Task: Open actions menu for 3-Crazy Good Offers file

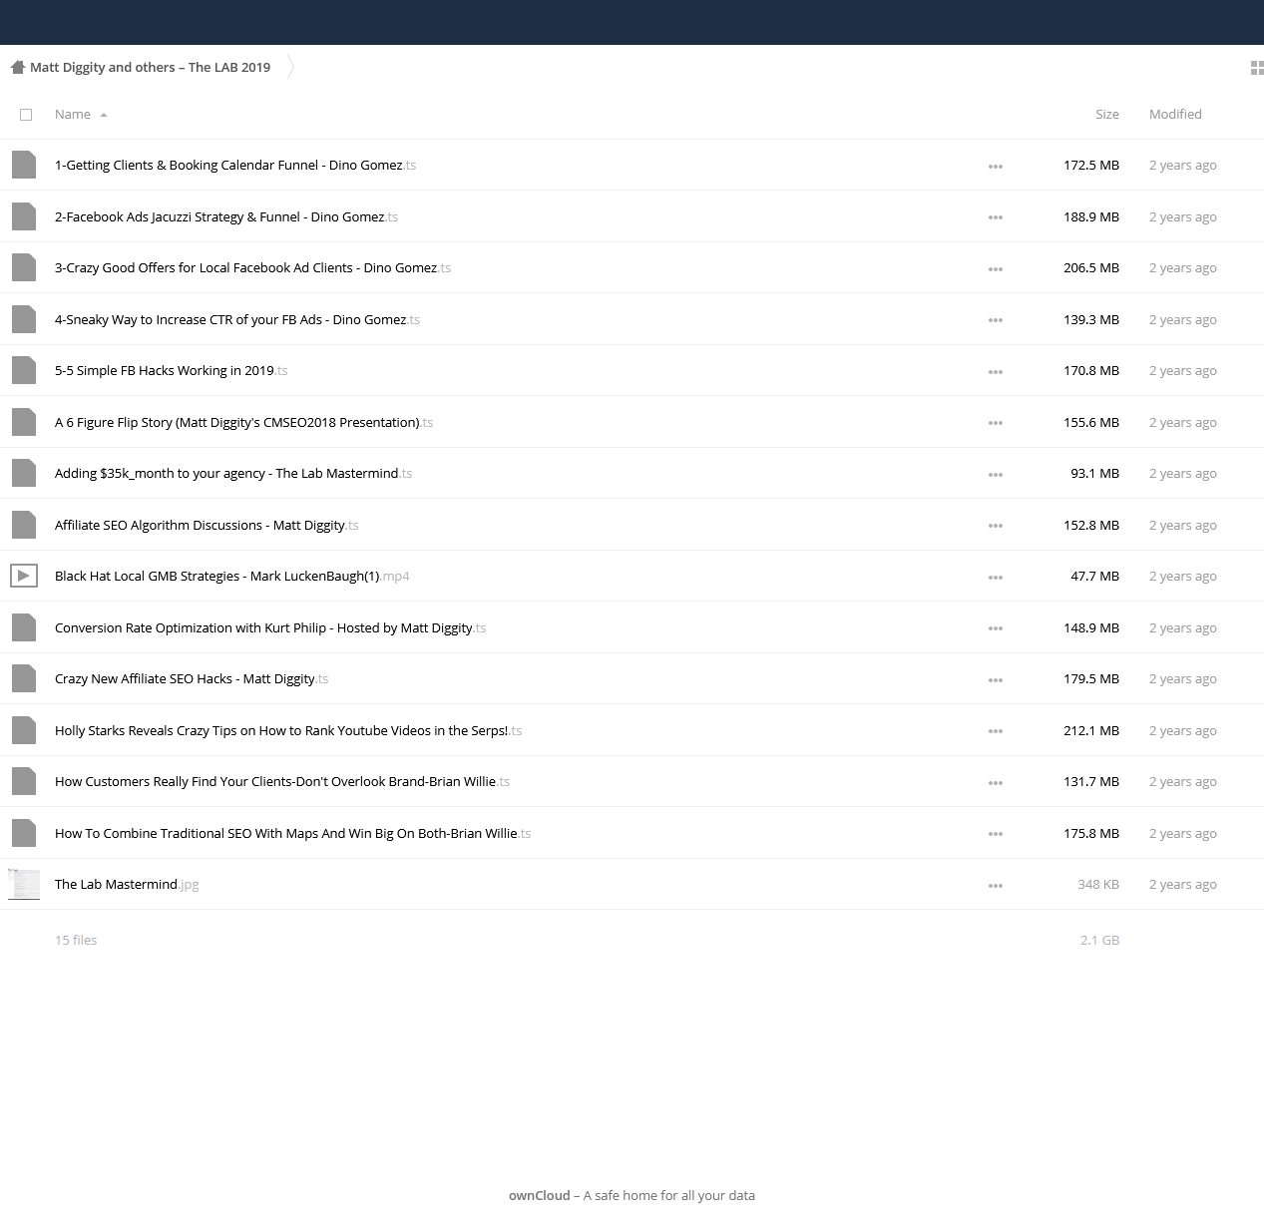Action: click(995, 269)
